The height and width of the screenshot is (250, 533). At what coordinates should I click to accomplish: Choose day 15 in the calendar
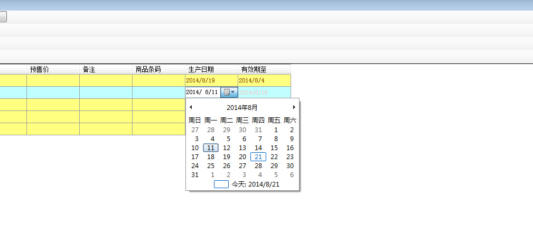[274, 148]
